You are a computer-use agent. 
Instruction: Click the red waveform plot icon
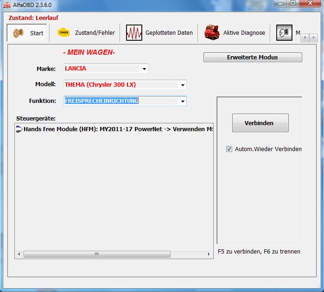tap(134, 33)
